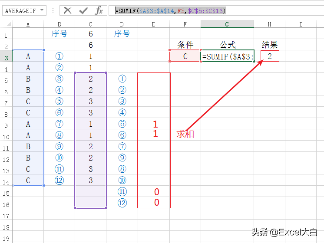324x243 pixels.
Task: Select column B header
Action: point(60,24)
